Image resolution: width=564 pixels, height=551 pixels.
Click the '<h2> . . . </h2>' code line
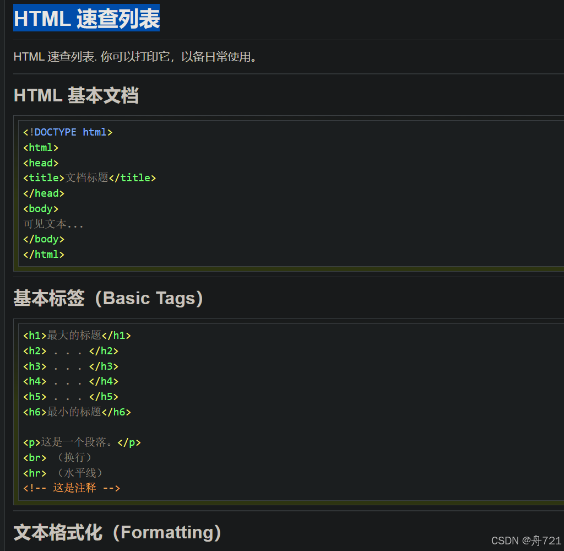click(71, 351)
